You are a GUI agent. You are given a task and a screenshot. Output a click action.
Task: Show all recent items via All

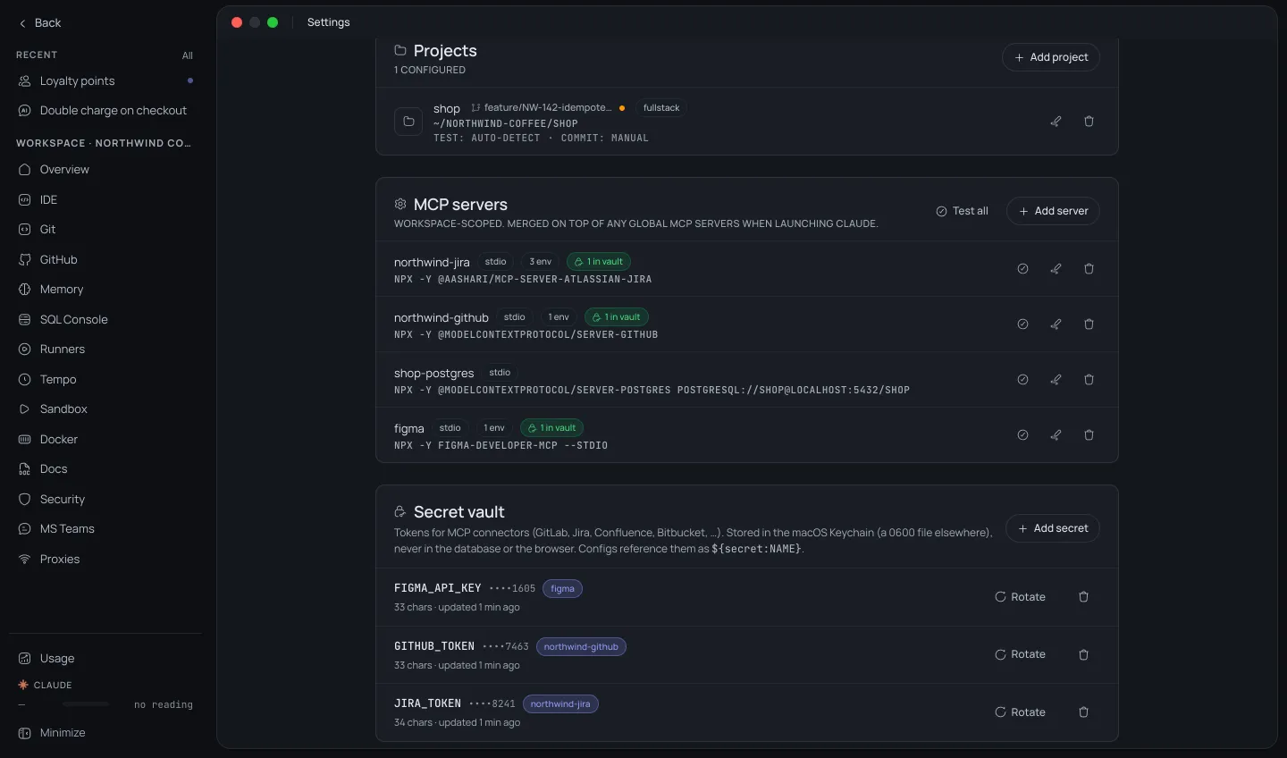188,55
